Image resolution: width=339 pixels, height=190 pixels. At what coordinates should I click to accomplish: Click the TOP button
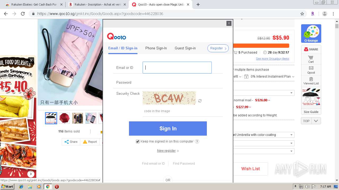(x=306, y=121)
